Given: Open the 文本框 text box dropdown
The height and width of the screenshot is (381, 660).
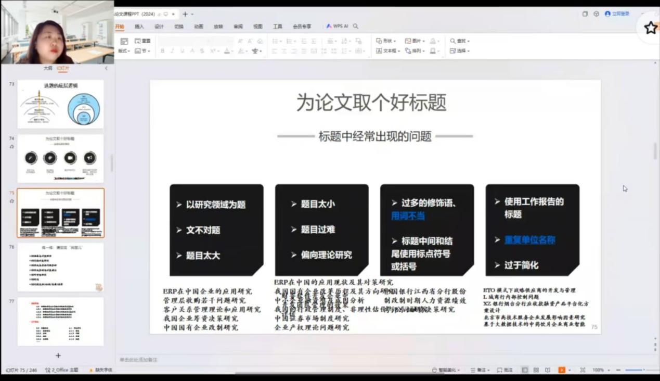Looking at the screenshot, I should (x=388, y=51).
